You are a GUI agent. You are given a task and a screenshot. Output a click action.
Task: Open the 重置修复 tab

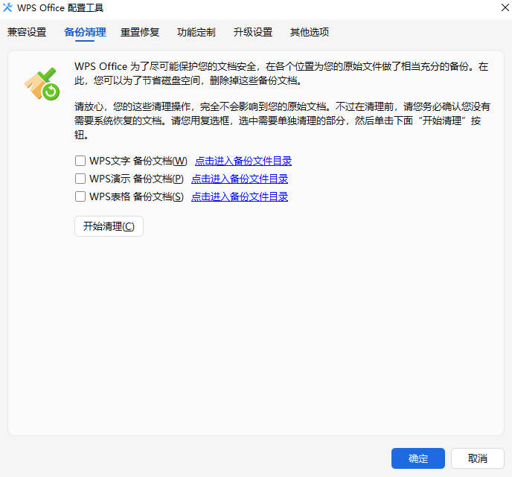click(140, 32)
